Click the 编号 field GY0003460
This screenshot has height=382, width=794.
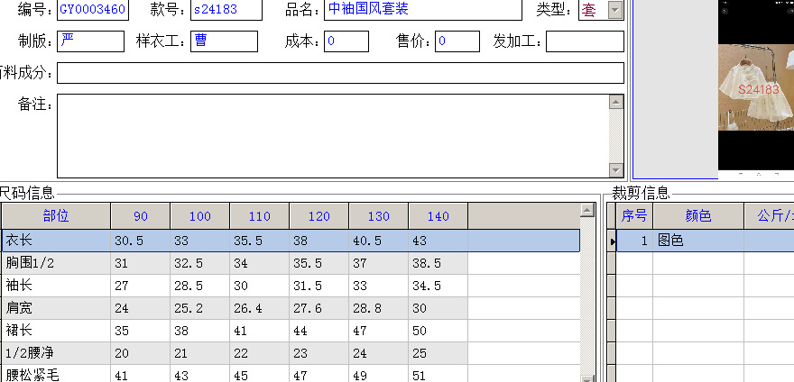pyautogui.click(x=93, y=10)
